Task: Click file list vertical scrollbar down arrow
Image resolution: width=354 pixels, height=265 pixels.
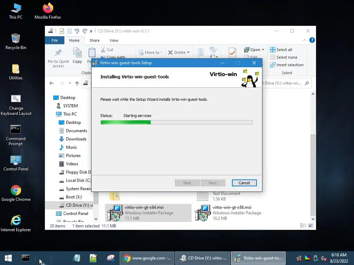Action: 313,219
